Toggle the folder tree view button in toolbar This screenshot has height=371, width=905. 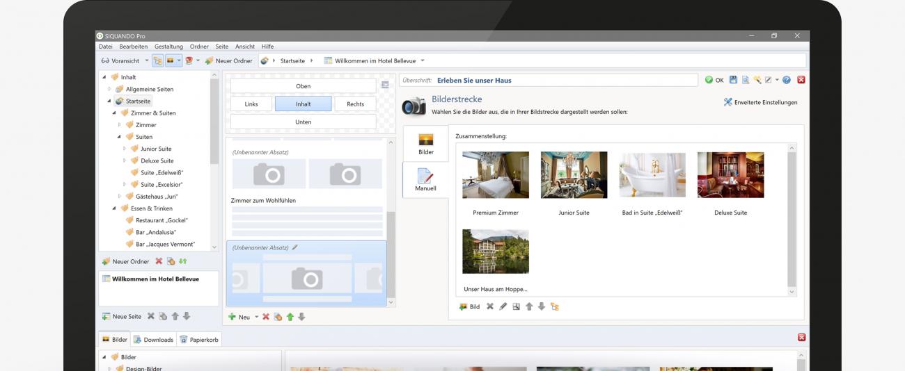click(x=157, y=60)
